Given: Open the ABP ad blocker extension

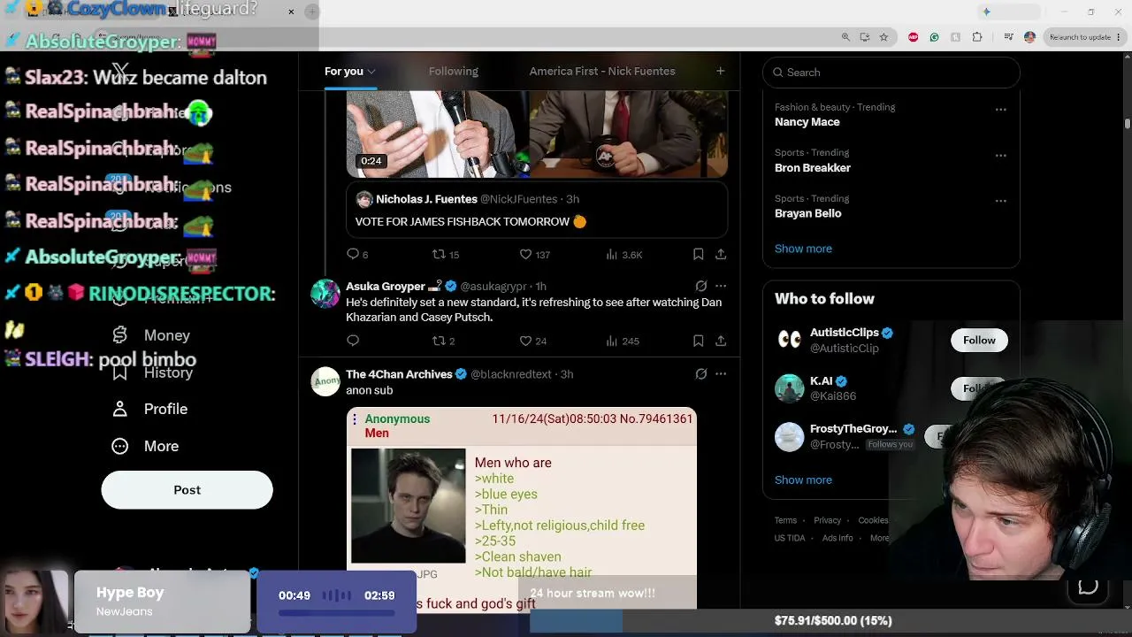Looking at the screenshot, I should pyautogui.click(x=914, y=37).
